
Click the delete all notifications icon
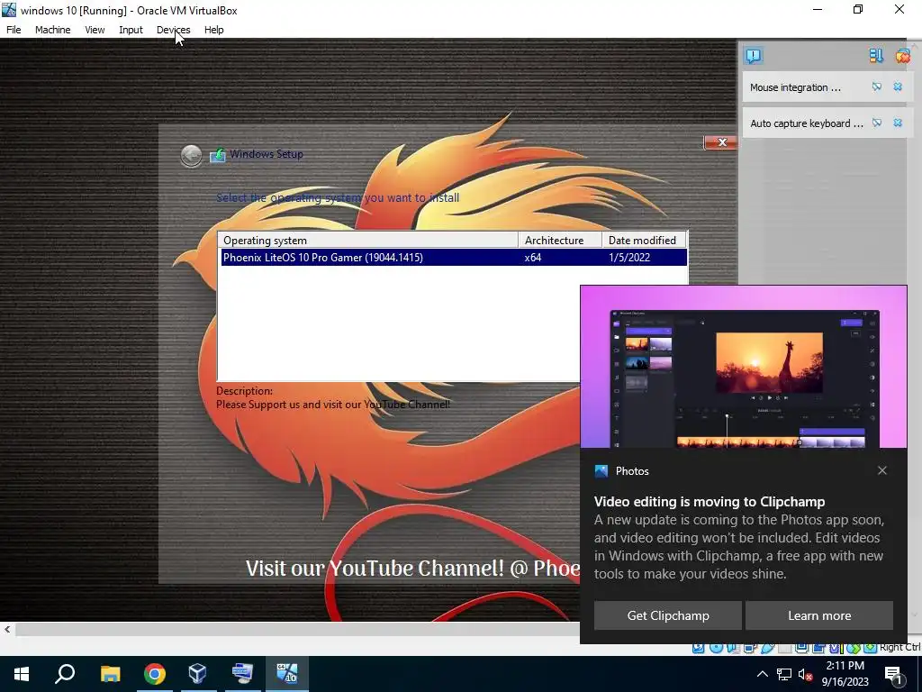[902, 56]
